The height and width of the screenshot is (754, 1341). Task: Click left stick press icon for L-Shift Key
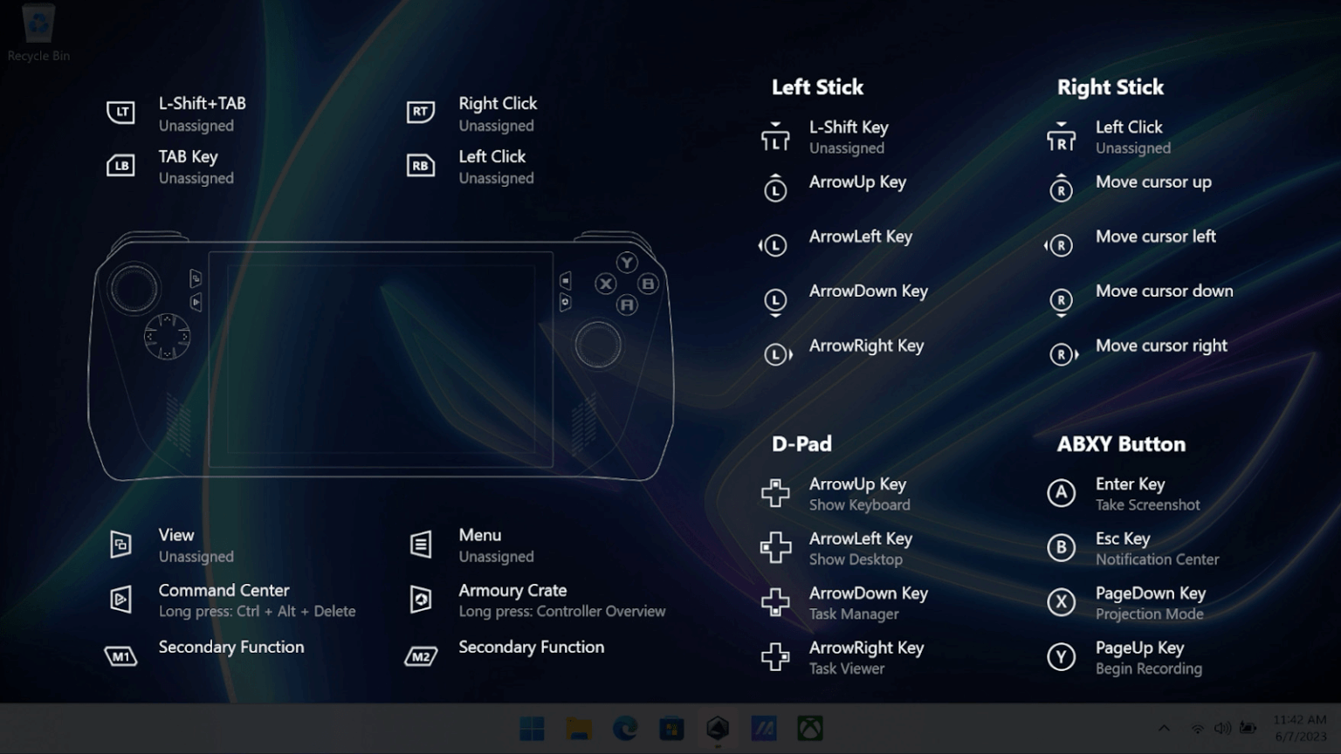click(x=775, y=137)
